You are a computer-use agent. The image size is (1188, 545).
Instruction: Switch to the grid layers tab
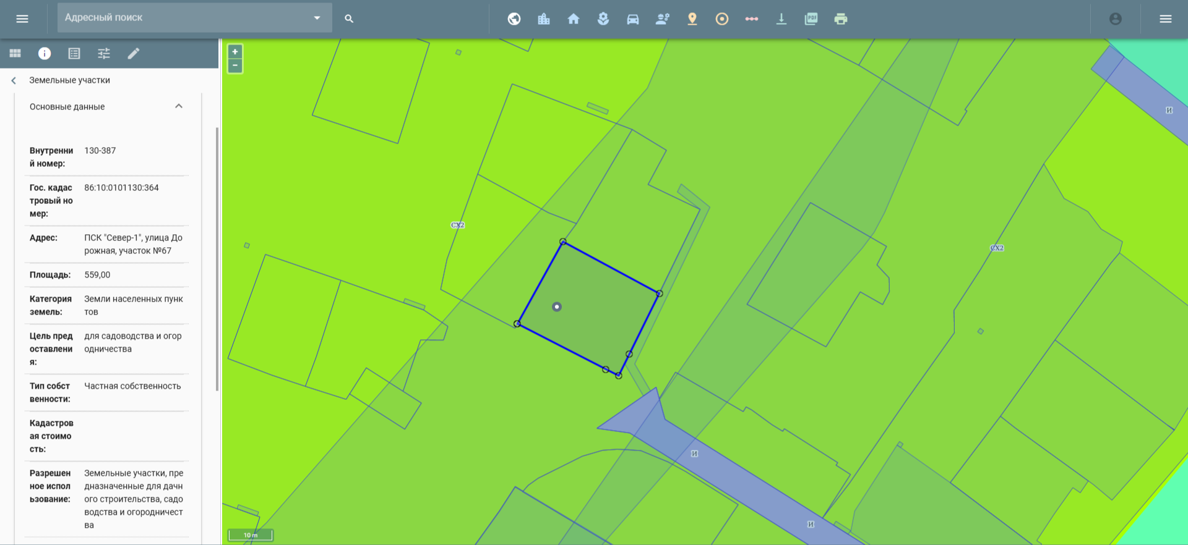point(15,53)
